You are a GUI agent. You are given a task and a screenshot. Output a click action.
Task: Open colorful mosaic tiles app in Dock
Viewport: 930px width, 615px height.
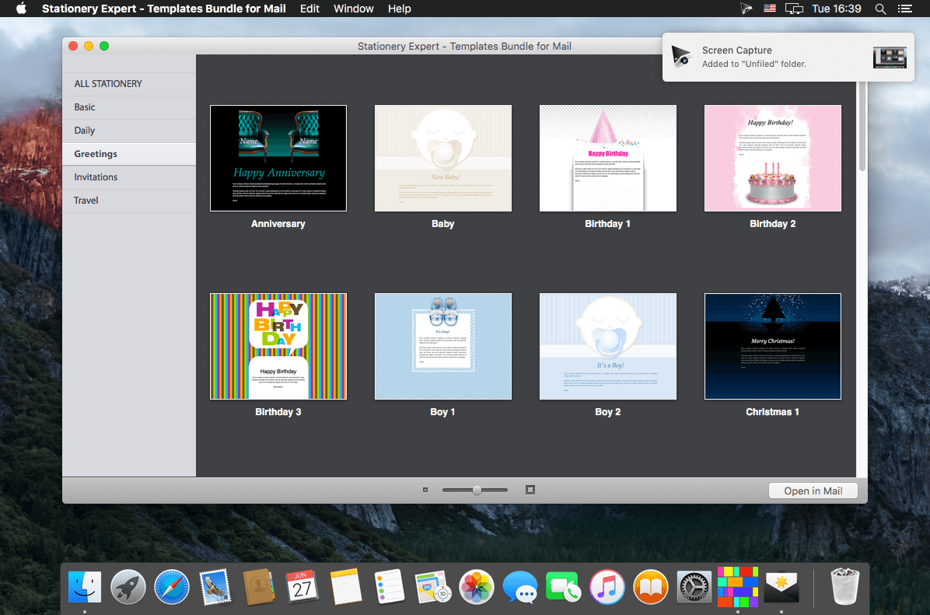[738, 587]
